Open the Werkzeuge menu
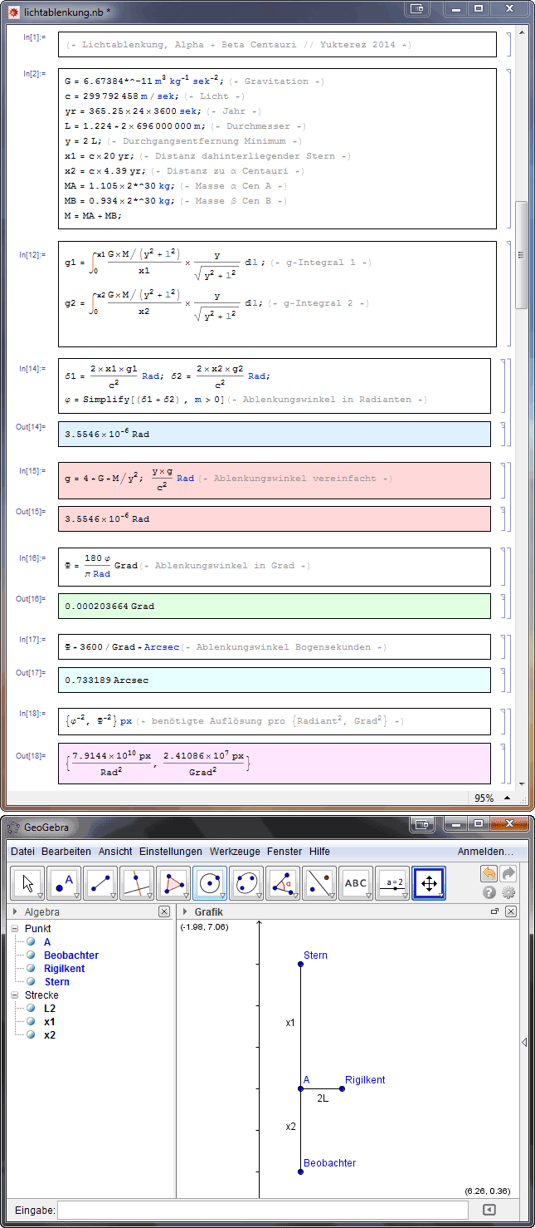Image resolution: width=535 pixels, height=1228 pixels. 235,852
